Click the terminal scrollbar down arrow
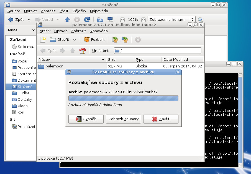251x174 pixels. pos(240,165)
